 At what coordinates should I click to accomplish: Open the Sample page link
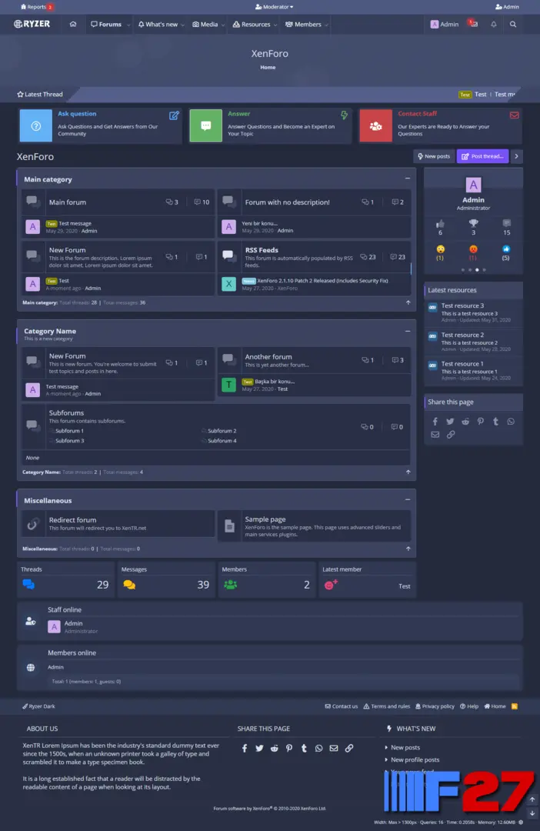[x=265, y=519]
